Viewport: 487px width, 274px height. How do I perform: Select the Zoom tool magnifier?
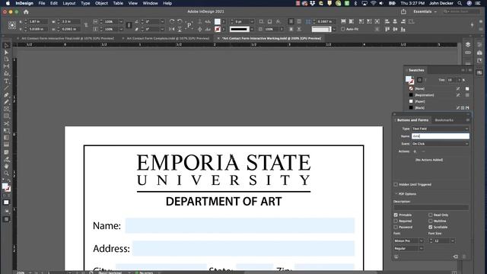[6, 173]
